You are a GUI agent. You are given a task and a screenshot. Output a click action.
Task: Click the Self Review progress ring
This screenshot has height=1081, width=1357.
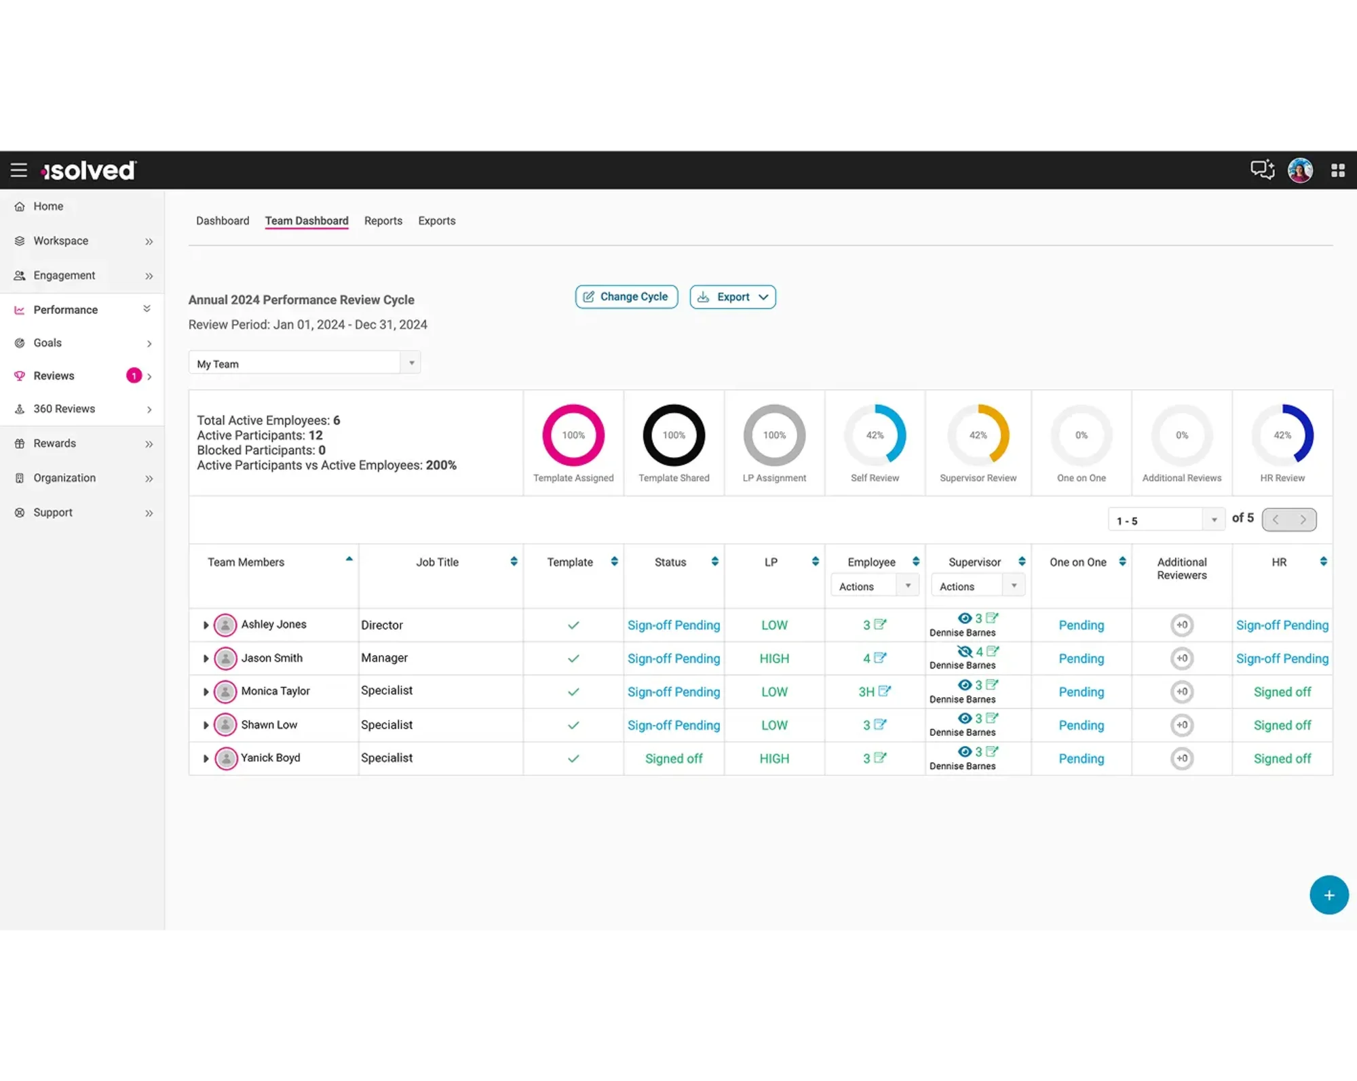point(876,435)
